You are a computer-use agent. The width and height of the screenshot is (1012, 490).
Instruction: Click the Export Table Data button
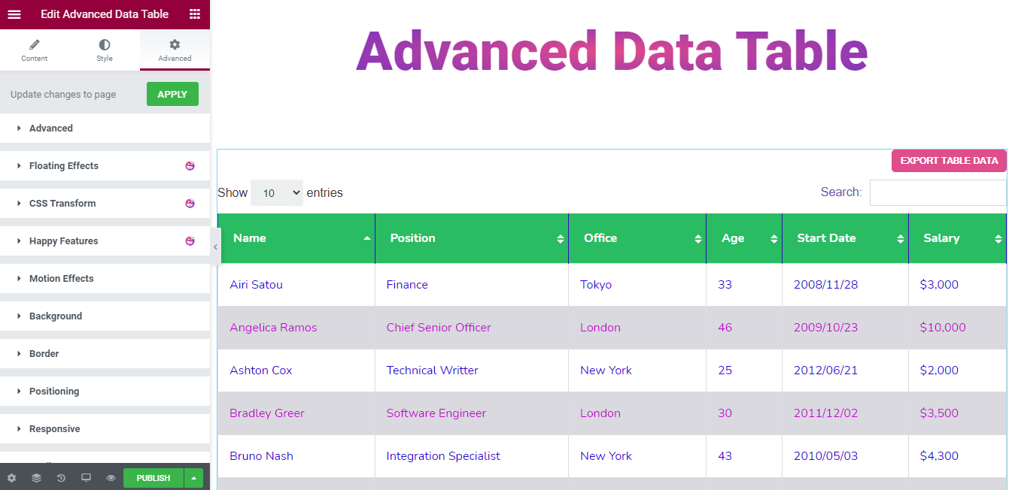pos(948,161)
